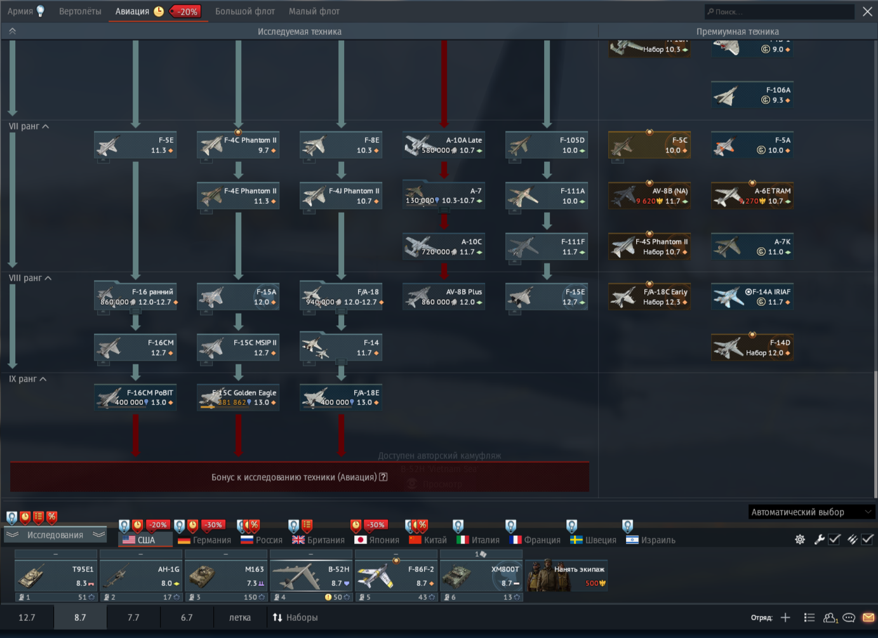Viewport: 878px width, 638px height.
Task: Toggle the auto-repair checkbox beside the wrench
Action: click(835, 539)
